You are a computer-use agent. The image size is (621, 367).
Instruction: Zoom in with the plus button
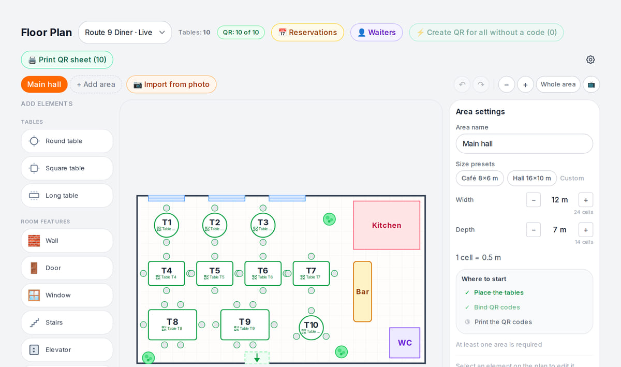point(525,84)
